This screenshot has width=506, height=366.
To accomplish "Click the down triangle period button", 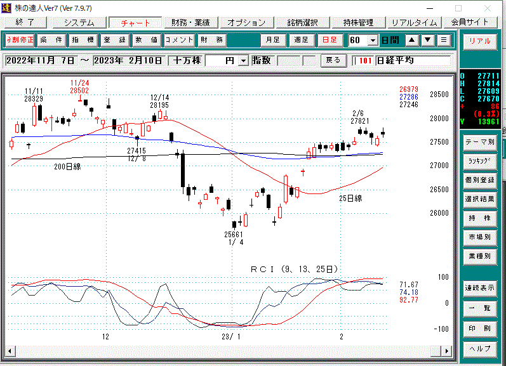I will (428, 40).
